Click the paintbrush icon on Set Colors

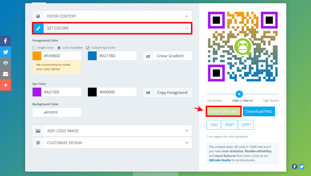click(38, 28)
